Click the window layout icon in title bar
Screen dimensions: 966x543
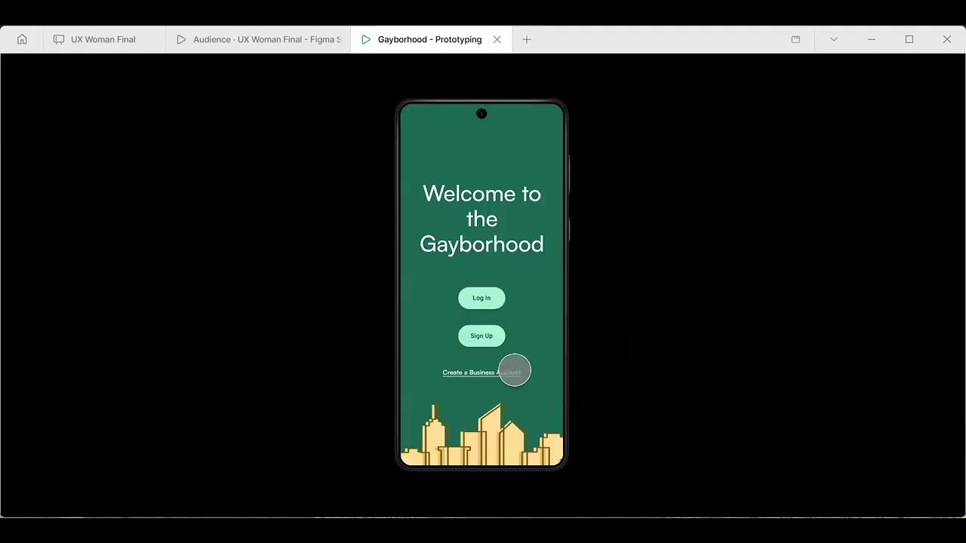pos(795,39)
